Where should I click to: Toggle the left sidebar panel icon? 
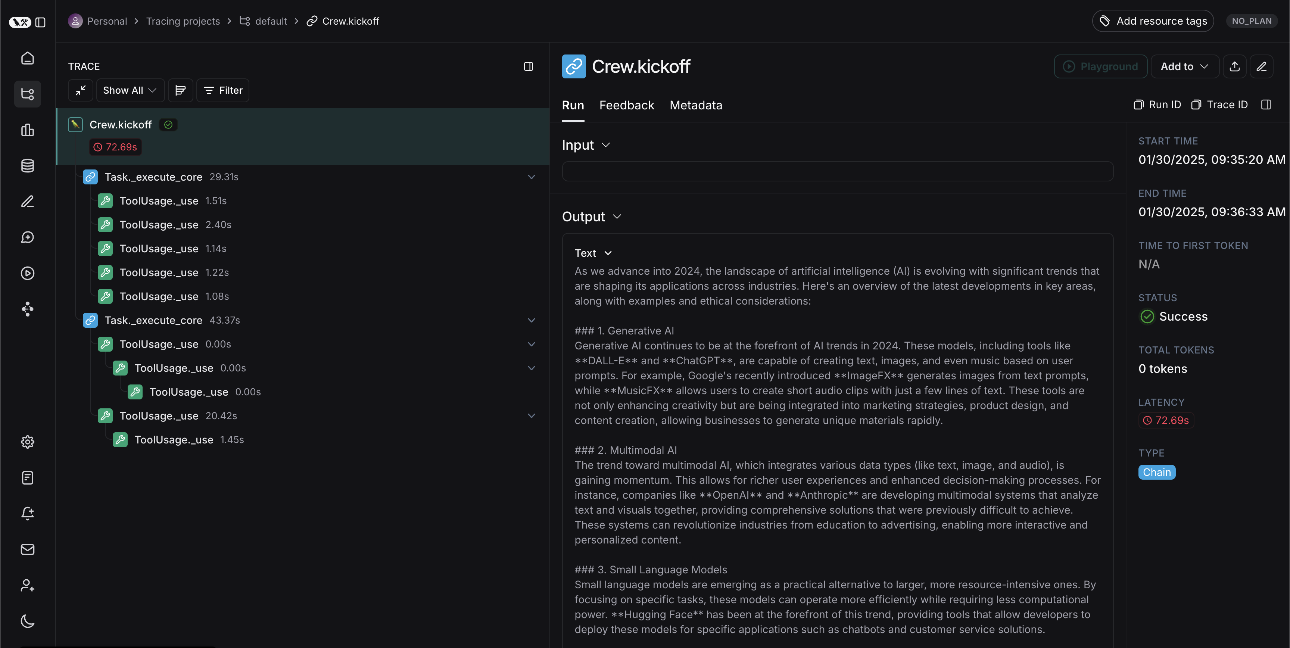pos(41,22)
